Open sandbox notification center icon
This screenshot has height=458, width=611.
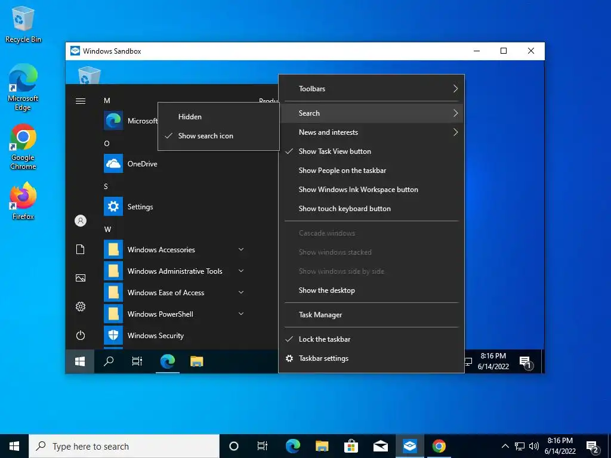click(x=526, y=362)
